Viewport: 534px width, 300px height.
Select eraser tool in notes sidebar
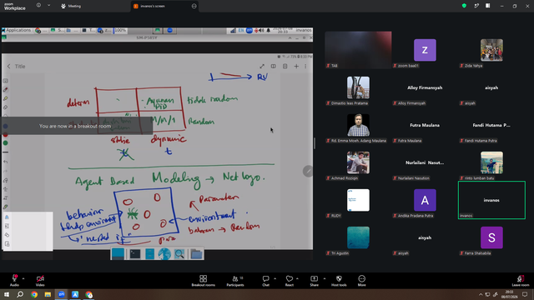pyautogui.click(x=6, y=107)
